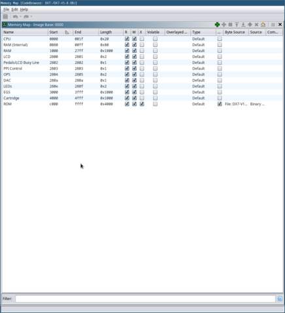The image size is (285, 313).
Task: Click the Volatile column header
Action: (155, 32)
